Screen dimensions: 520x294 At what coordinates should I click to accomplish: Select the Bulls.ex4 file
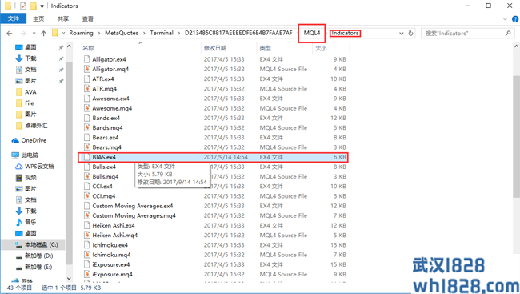(x=104, y=167)
